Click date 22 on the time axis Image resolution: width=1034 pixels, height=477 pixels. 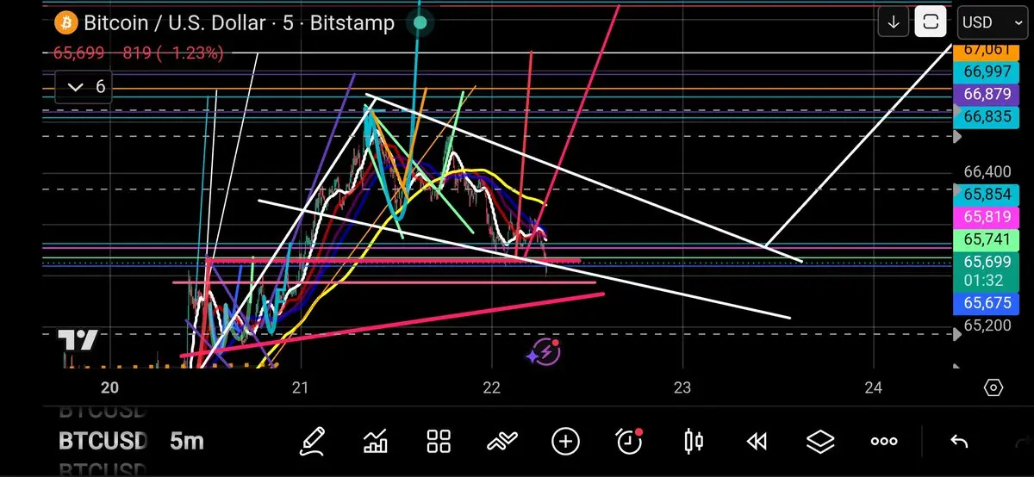click(x=491, y=388)
